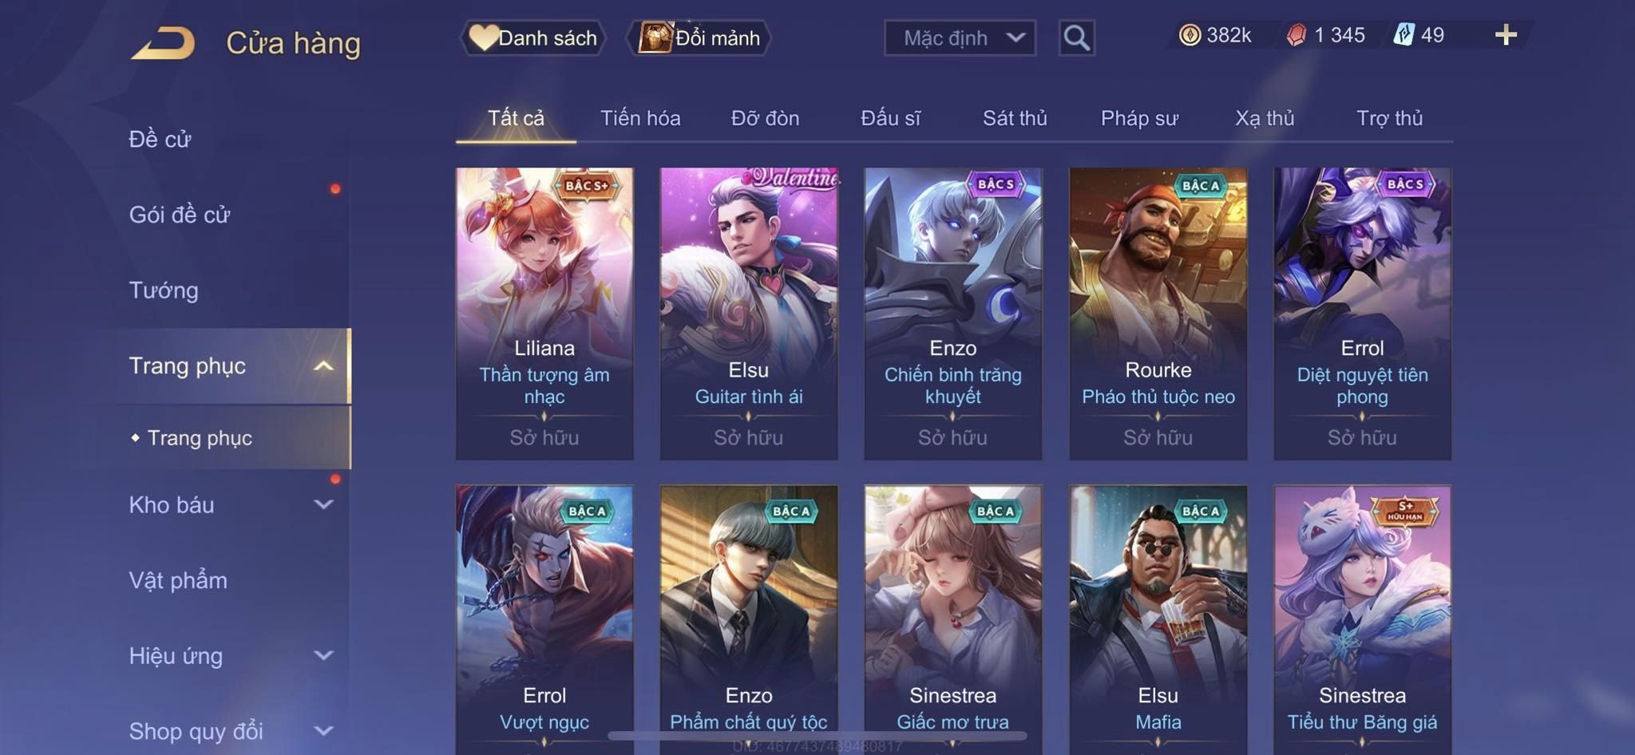Image resolution: width=1635 pixels, height=755 pixels.
Task: Open Danh sách wishlist heart button
Action: pyautogui.click(x=532, y=38)
